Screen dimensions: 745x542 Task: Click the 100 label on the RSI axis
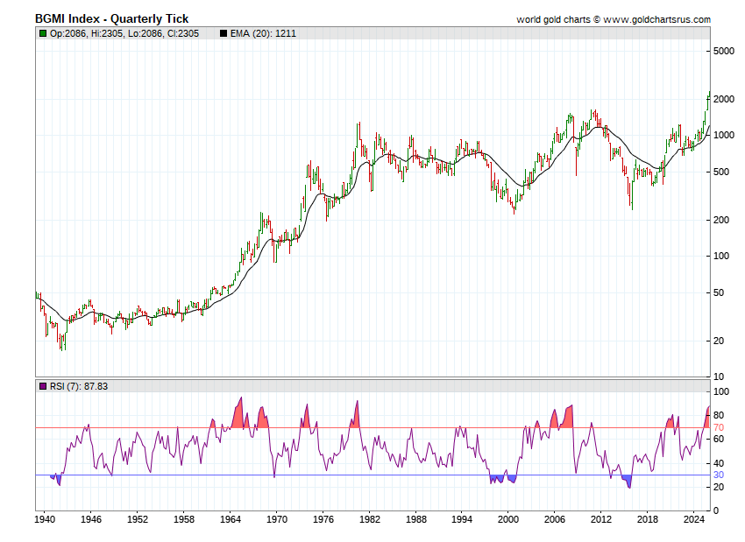tap(720, 391)
